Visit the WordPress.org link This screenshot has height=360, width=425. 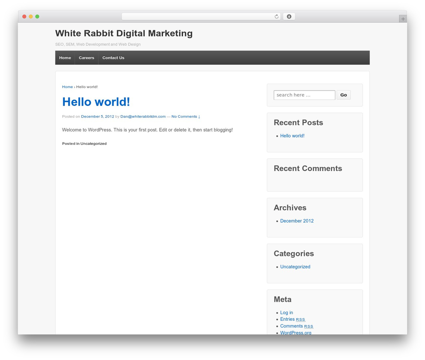pyautogui.click(x=296, y=332)
